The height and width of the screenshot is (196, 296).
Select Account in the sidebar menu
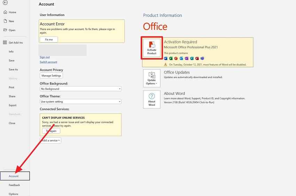15,176
